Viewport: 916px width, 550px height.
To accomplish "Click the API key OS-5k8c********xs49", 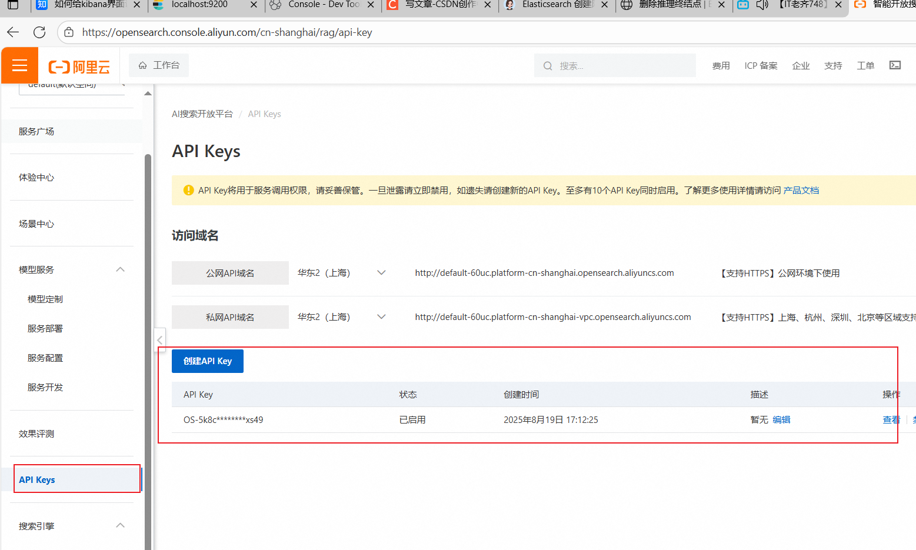I will click(x=224, y=420).
